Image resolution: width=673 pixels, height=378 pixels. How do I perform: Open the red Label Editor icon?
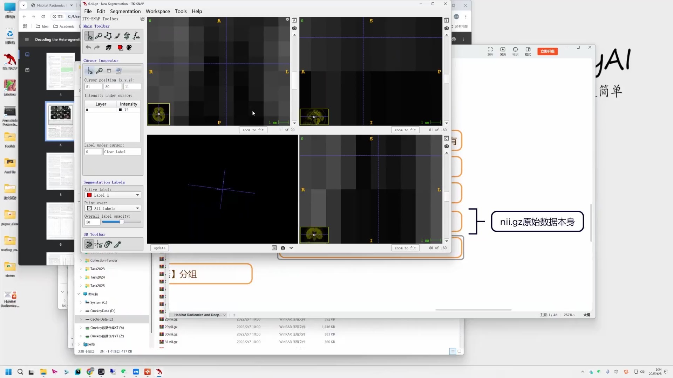click(x=120, y=48)
